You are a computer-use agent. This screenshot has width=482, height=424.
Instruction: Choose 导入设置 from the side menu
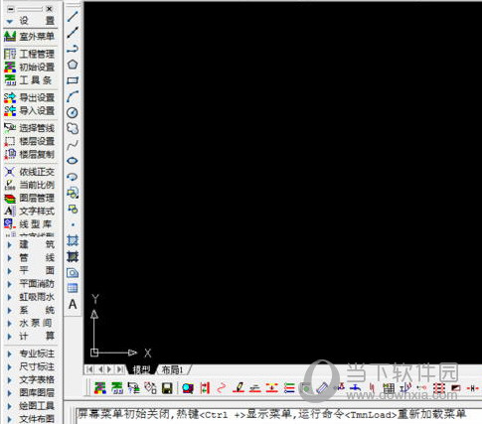pos(29,110)
